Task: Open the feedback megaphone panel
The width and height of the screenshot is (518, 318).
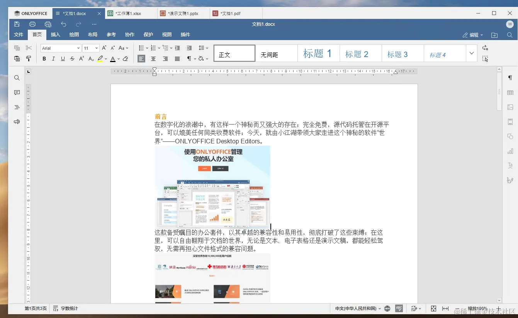Action: click(17, 122)
